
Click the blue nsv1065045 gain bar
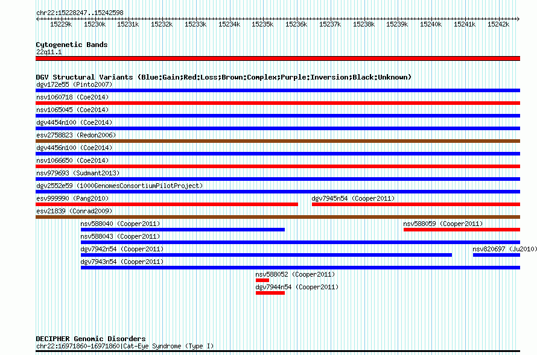tap(278, 116)
